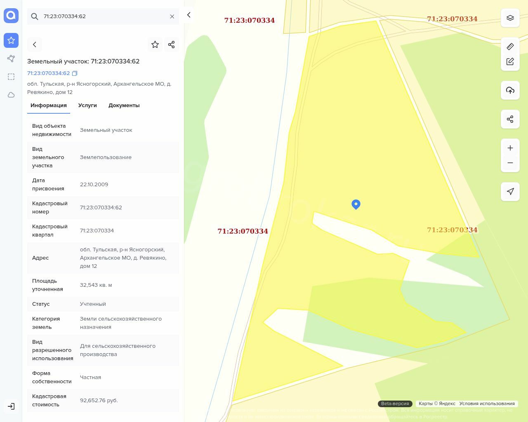Select the ruler measurement tool

[510, 47]
